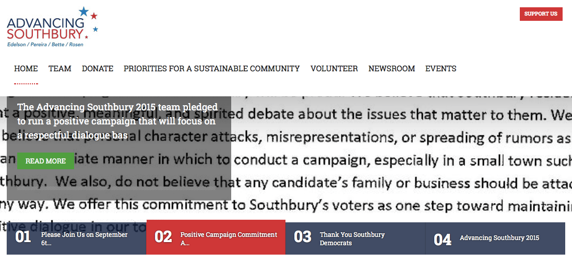Click the large 03 slide number

(x=303, y=237)
